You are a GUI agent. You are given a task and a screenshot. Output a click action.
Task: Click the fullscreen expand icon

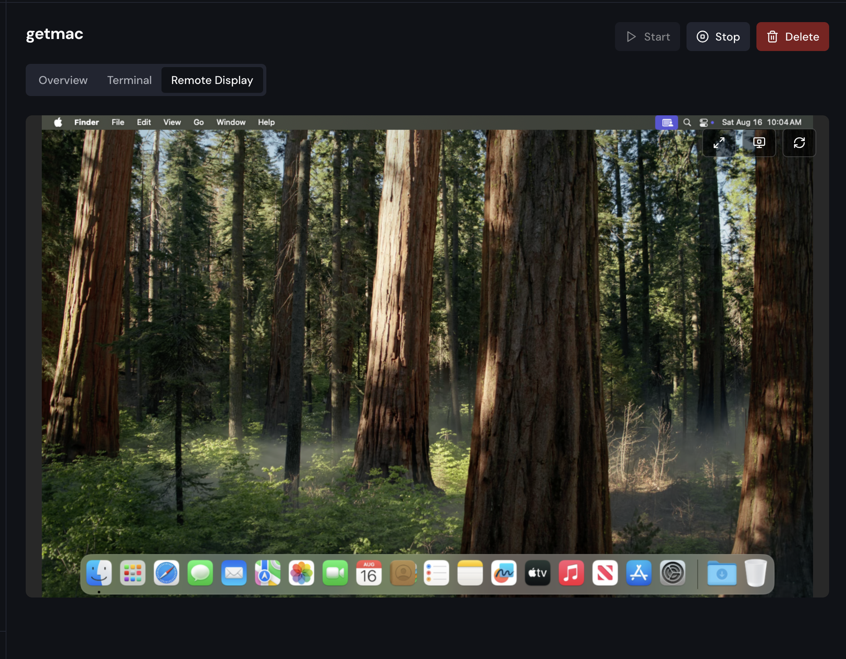point(719,143)
